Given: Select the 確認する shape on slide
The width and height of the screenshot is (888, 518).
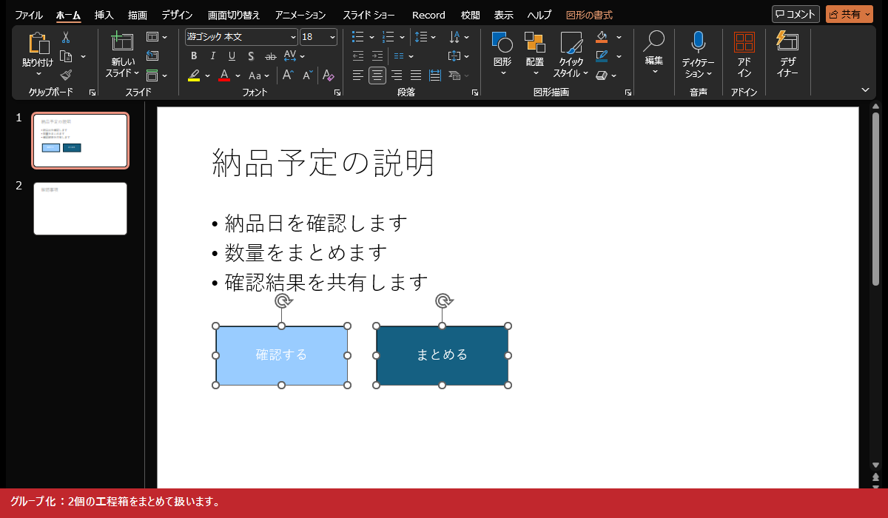Looking at the screenshot, I should (x=281, y=355).
